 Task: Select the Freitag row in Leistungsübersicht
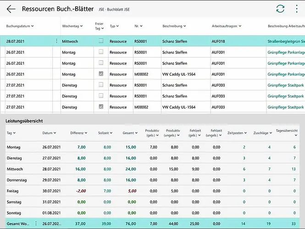tap(12, 191)
